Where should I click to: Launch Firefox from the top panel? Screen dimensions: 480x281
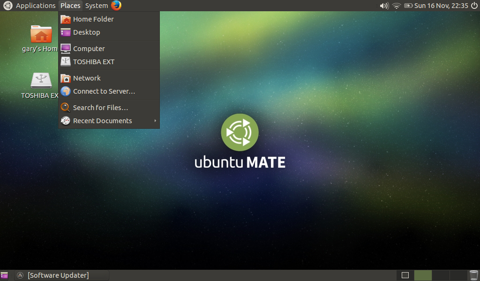tap(116, 6)
